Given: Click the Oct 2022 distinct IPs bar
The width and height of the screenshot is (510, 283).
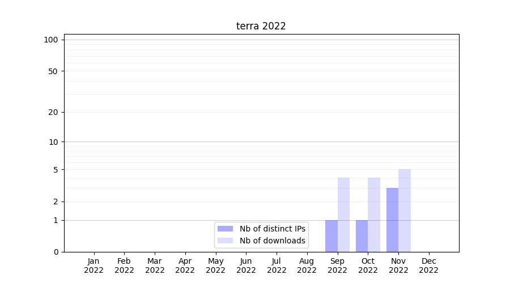Looking at the screenshot, I should [x=362, y=236].
